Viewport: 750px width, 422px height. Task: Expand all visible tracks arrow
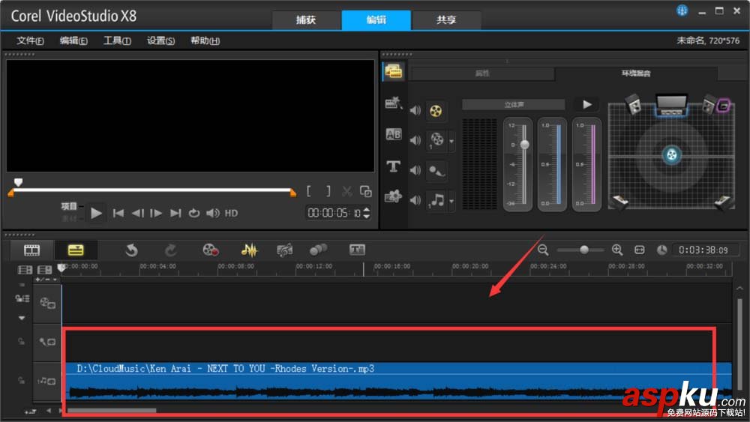tap(22, 317)
